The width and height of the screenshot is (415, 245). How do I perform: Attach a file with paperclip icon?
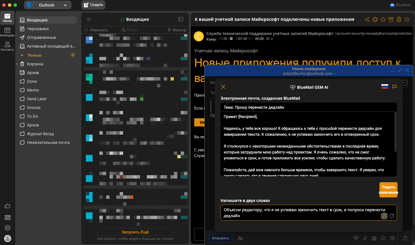[365, 238]
